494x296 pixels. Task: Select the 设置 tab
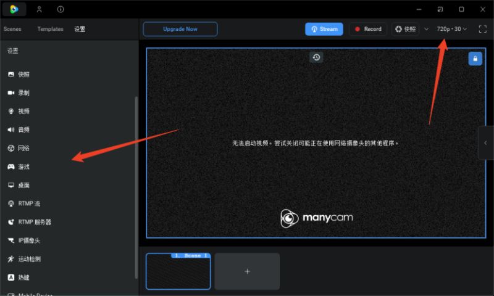click(x=80, y=29)
